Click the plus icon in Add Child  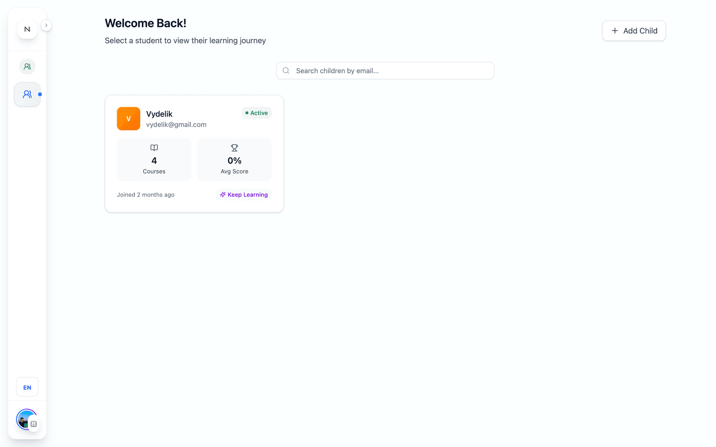coord(615,31)
